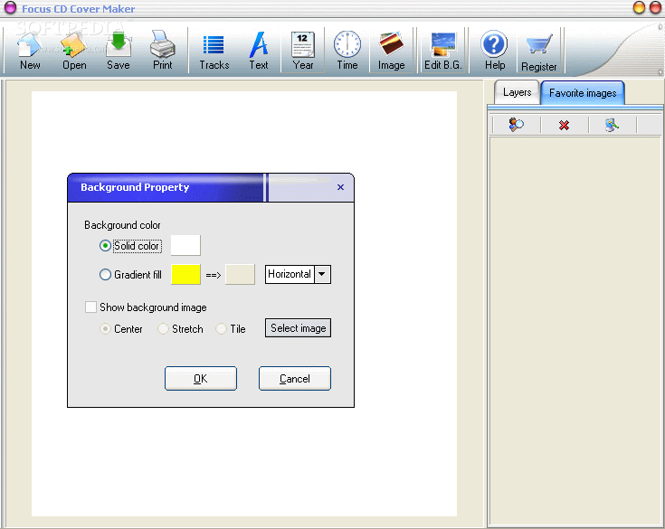The height and width of the screenshot is (529, 665).
Task: Open a file with the Open icon
Action: point(74,51)
